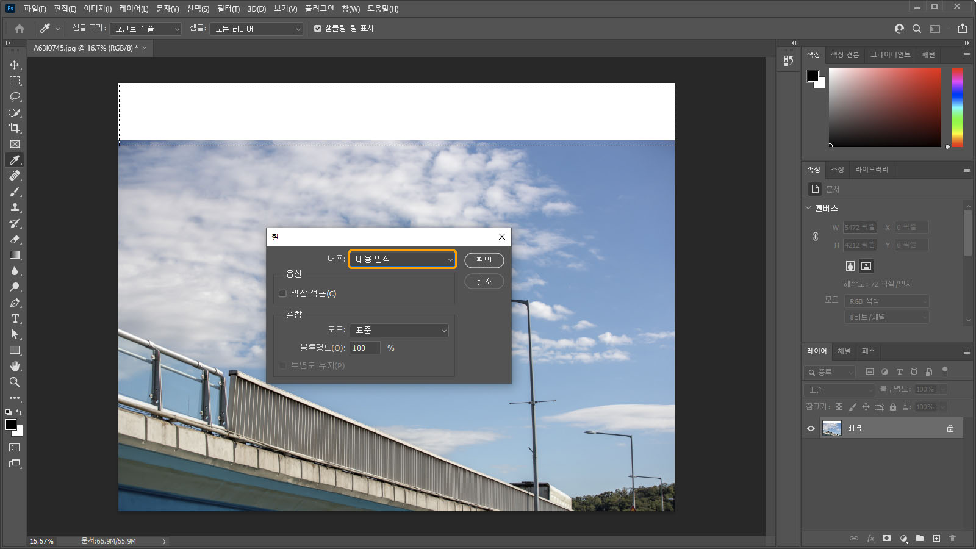The width and height of the screenshot is (976, 549).
Task: Click the default colors reset icon
Action: pos(8,412)
